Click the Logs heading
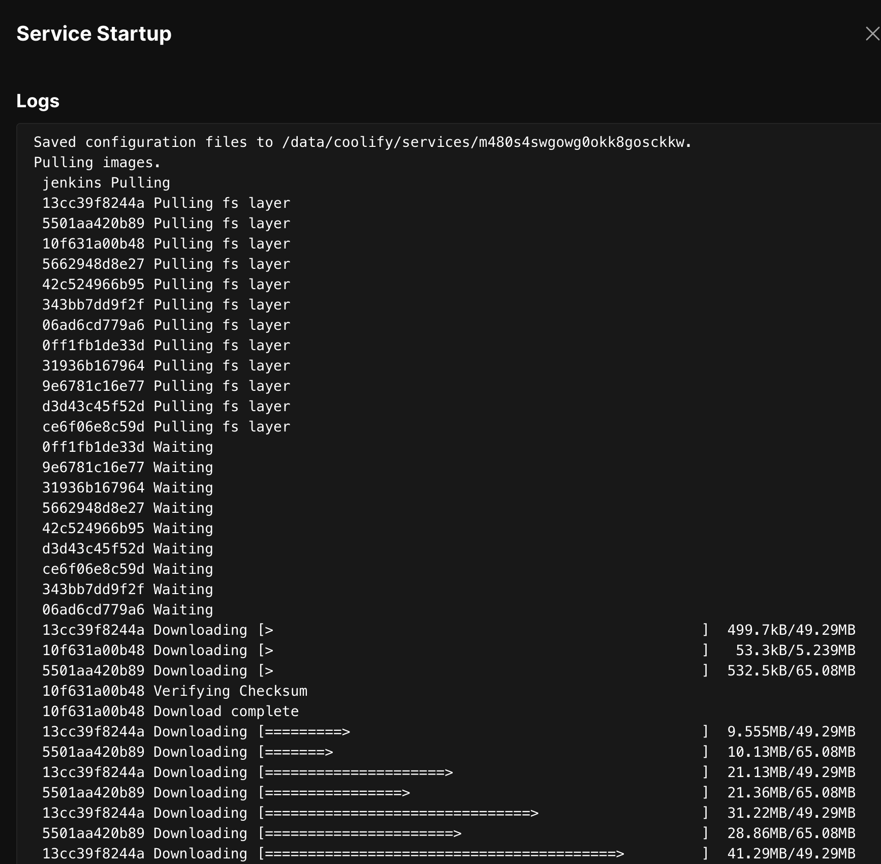 [x=38, y=101]
